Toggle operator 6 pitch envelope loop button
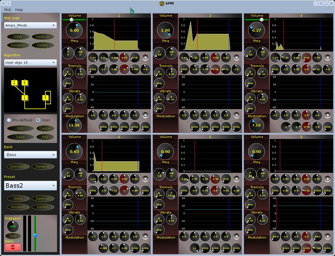The width and height of the screenshot is (335, 256). pos(327,236)
